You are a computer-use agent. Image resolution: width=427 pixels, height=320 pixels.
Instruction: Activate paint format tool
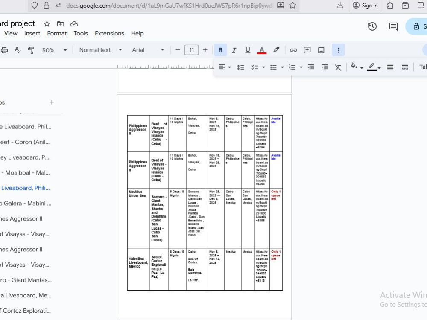click(x=31, y=50)
